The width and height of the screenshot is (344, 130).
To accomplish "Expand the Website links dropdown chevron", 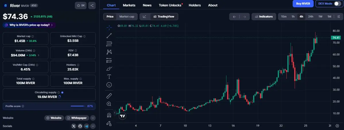I will [93, 118].
